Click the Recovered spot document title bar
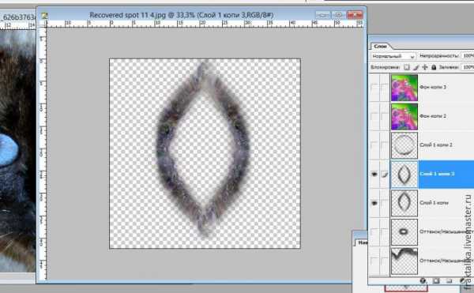Viewport: 474px width, 293px height. click(182, 15)
